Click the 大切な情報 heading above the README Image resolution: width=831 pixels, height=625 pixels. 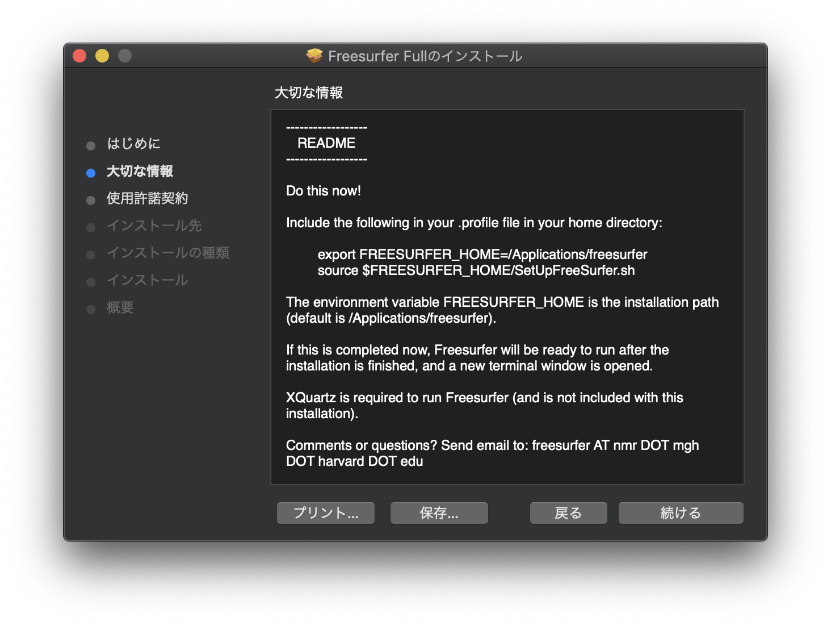point(308,92)
